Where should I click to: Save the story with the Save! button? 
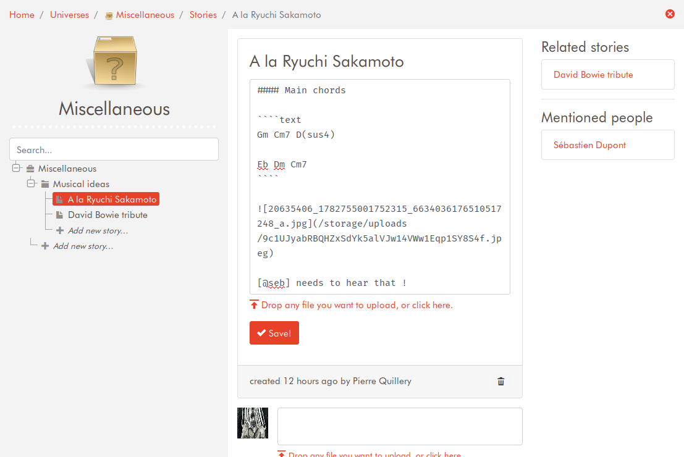(274, 333)
